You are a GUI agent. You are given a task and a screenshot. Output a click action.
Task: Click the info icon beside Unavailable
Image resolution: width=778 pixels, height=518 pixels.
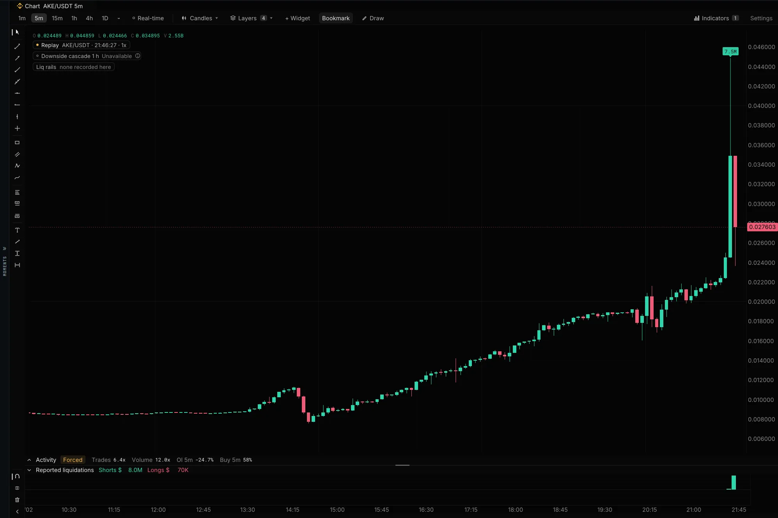pos(138,56)
